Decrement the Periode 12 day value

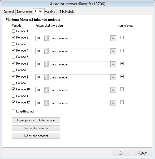click(x=46, y=104)
